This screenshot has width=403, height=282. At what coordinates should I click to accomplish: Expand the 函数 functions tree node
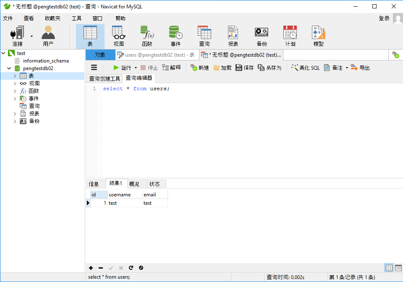pos(15,91)
